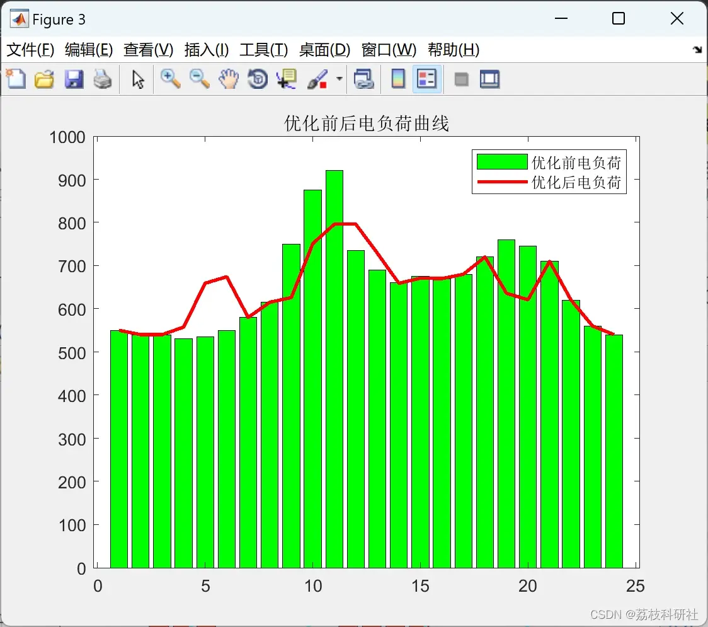Screen dimensions: 708x627
Task: Open the 帮助(H) menu
Action: pos(454,50)
